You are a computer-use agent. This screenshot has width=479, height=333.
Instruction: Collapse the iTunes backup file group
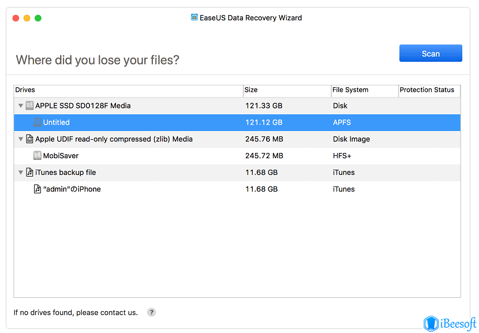coord(20,173)
